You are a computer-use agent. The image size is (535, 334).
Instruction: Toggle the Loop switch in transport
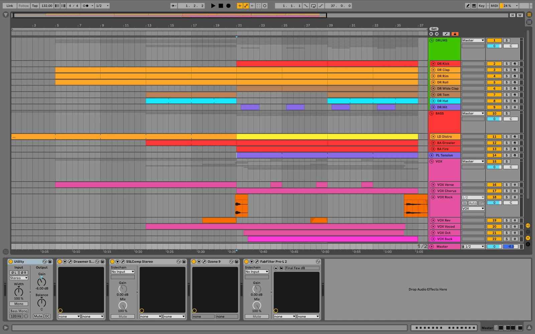313,6
